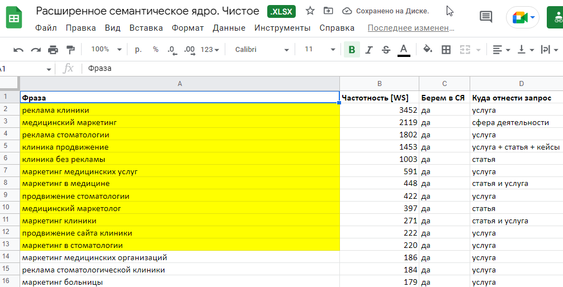Open fill color picker

(427, 50)
